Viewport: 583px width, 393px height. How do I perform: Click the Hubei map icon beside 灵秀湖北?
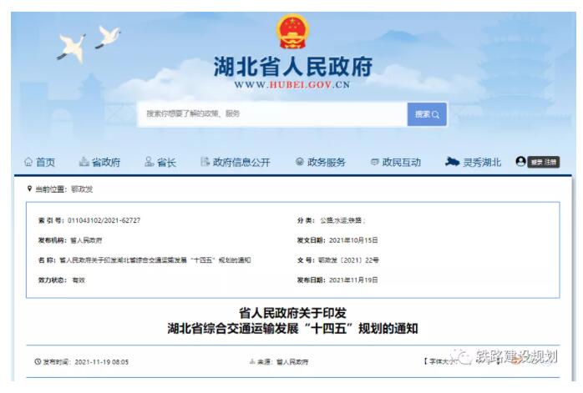pos(452,162)
